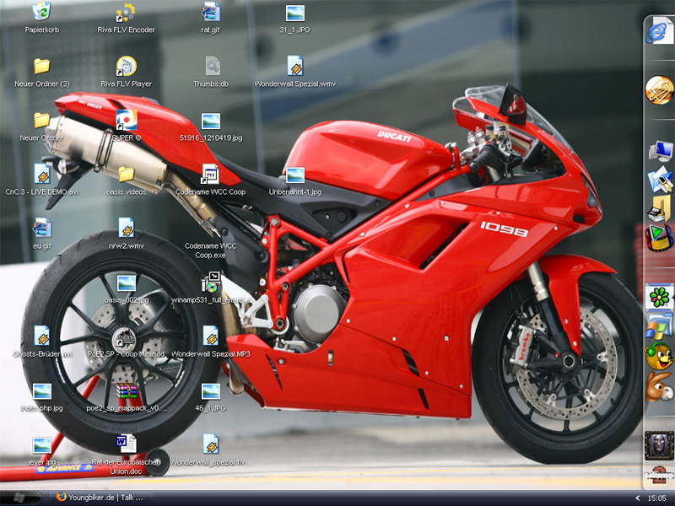Open Rat der Europäischen Union.doc document
The height and width of the screenshot is (506, 675).
coord(126,444)
